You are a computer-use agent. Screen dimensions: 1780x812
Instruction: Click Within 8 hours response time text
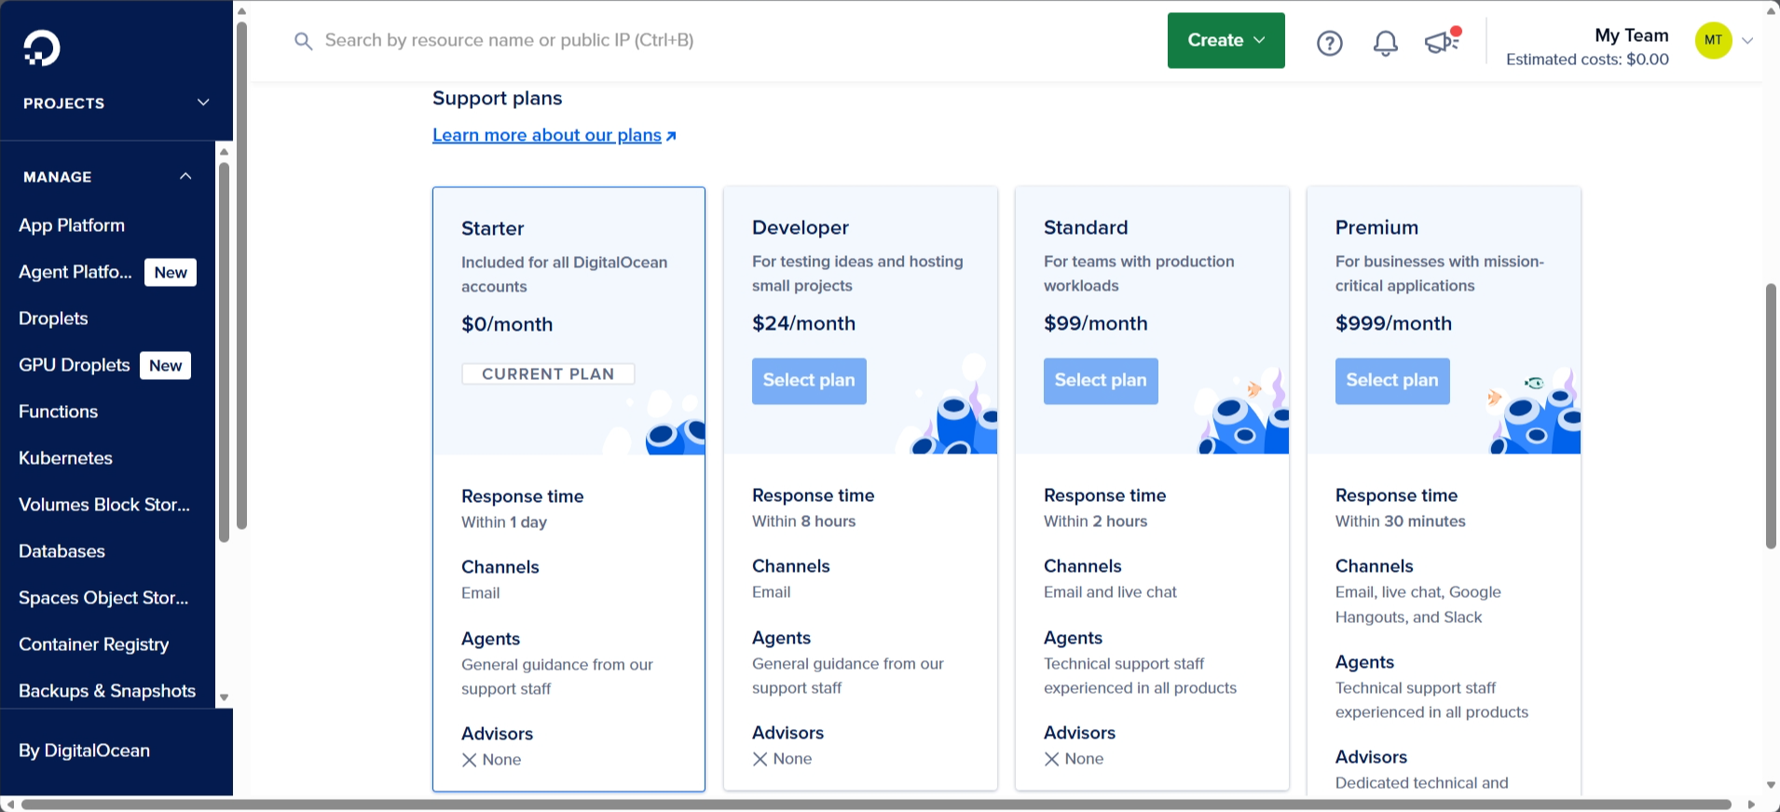pyautogui.click(x=803, y=521)
